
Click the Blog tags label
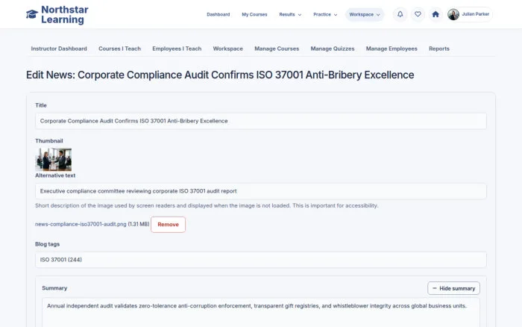(47, 244)
